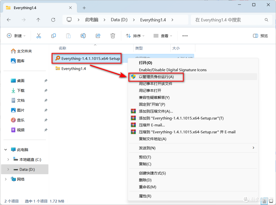The width and height of the screenshot is (276, 205).
Task: Refresh the current folder view
Action: click(53, 20)
